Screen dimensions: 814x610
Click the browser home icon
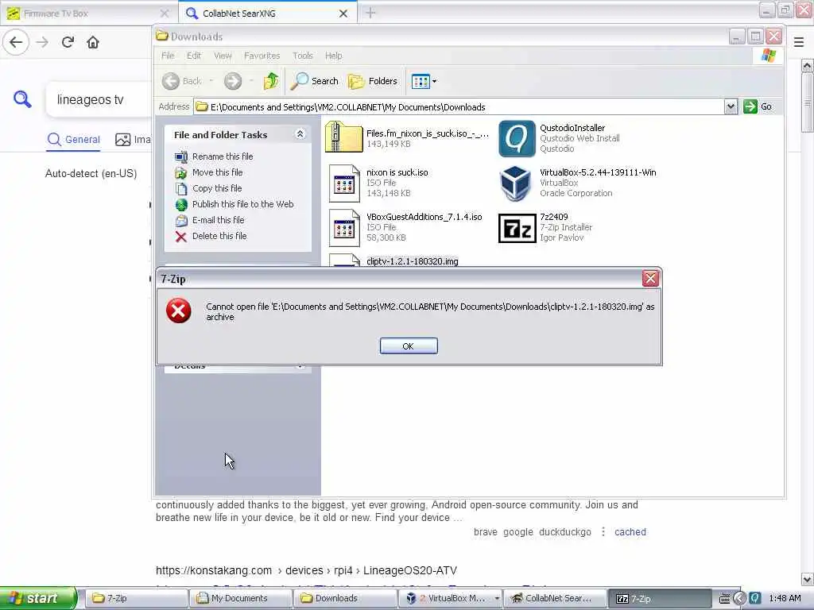coord(93,42)
